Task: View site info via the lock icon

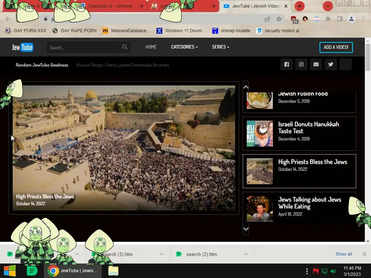Action: point(46,19)
